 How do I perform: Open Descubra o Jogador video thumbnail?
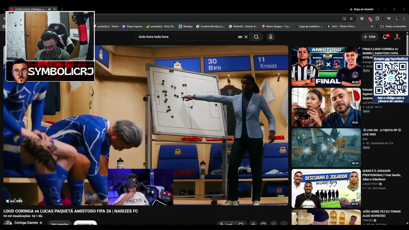326,188
